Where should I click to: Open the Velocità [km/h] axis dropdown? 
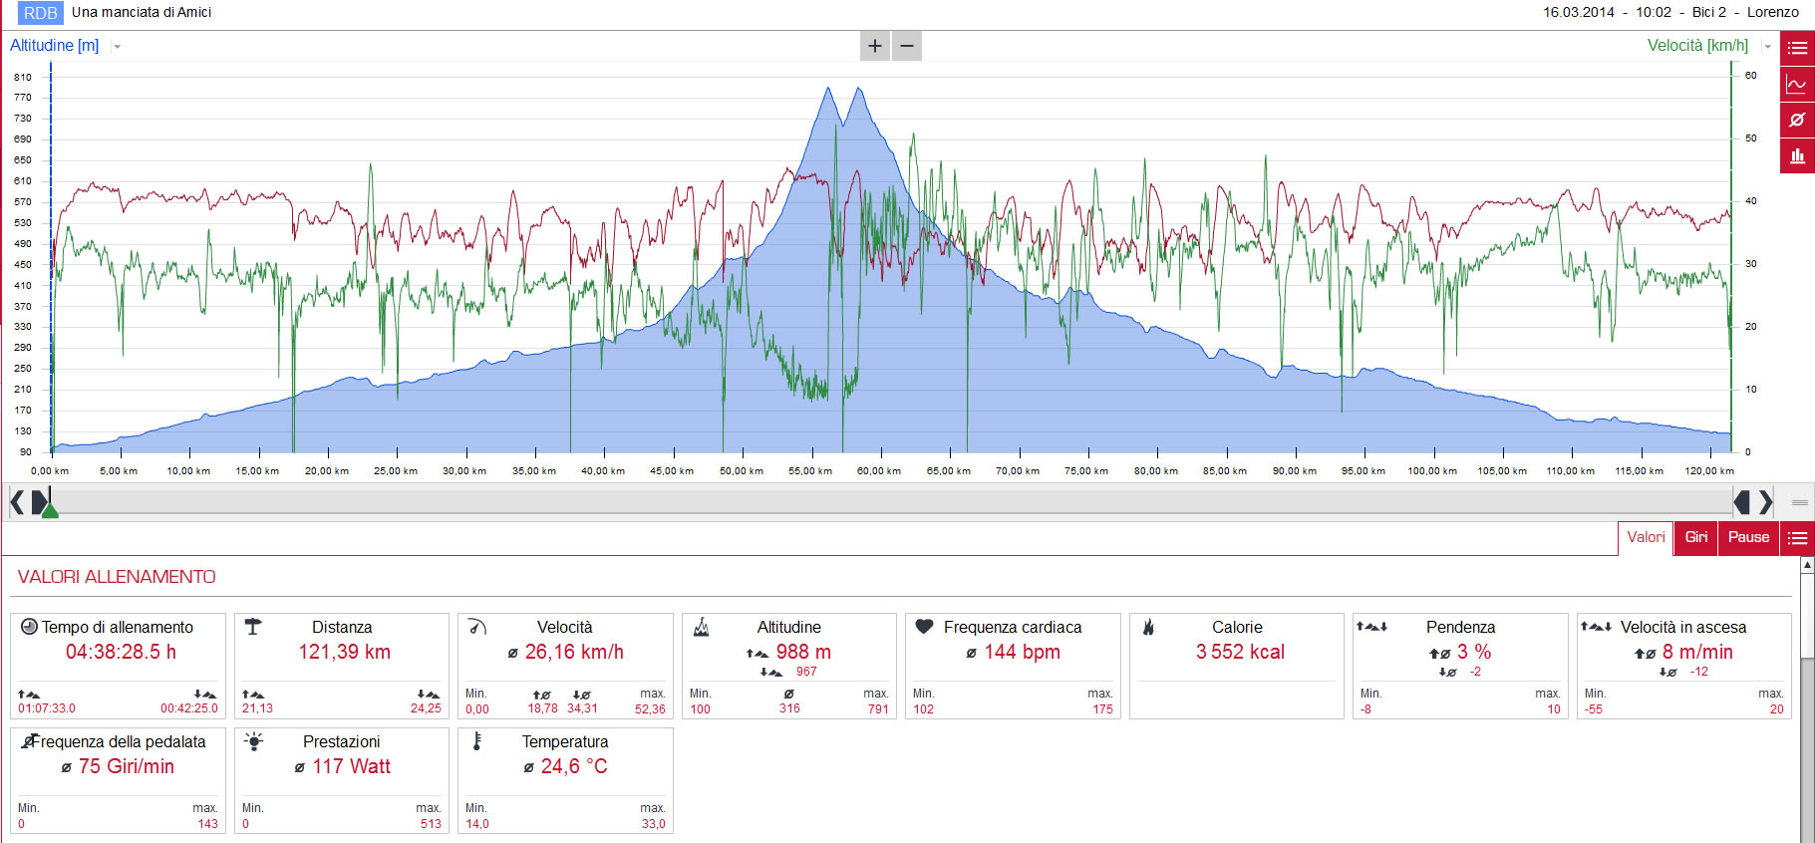pos(1768,47)
